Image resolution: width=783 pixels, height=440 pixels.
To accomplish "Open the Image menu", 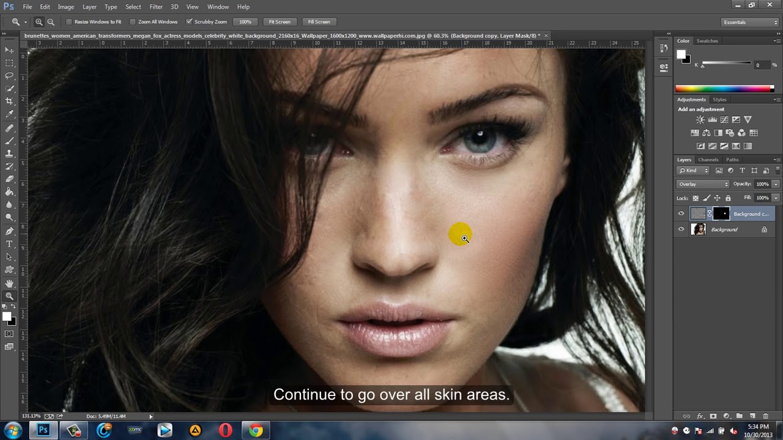I will tap(65, 7).
